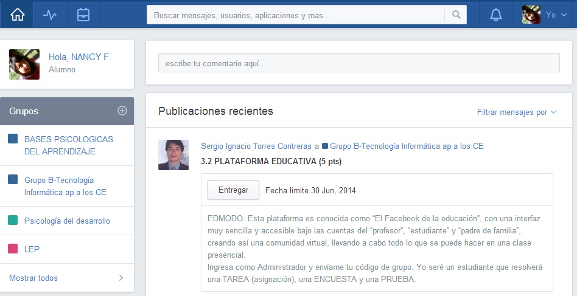Click blue swatch beside BASES PSICOLOGICAS
The height and width of the screenshot is (296, 577).
click(13, 139)
